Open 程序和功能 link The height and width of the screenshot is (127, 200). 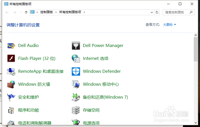(28, 110)
